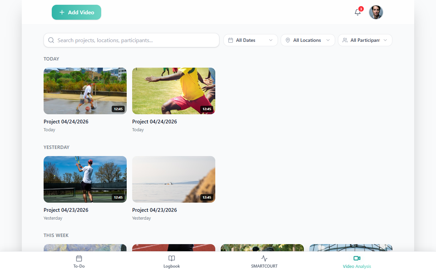The width and height of the screenshot is (436, 272).
Task: Open the basketball video thumbnail under Today
Action: [85, 91]
